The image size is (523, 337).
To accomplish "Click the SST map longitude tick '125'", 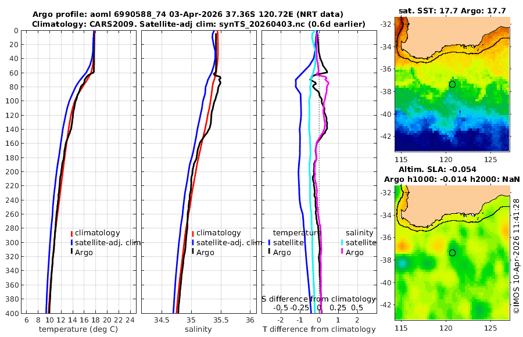I will point(490,159).
